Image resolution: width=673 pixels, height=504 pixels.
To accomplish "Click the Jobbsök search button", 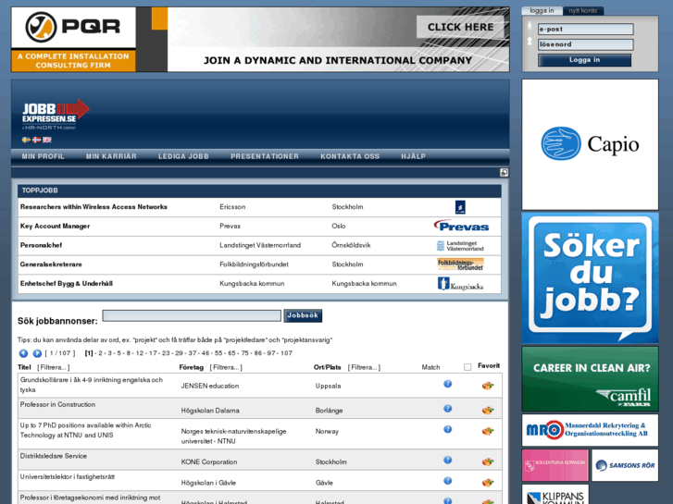I will click(303, 315).
